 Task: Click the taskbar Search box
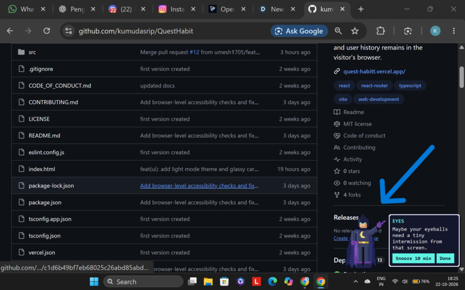click(x=143, y=281)
